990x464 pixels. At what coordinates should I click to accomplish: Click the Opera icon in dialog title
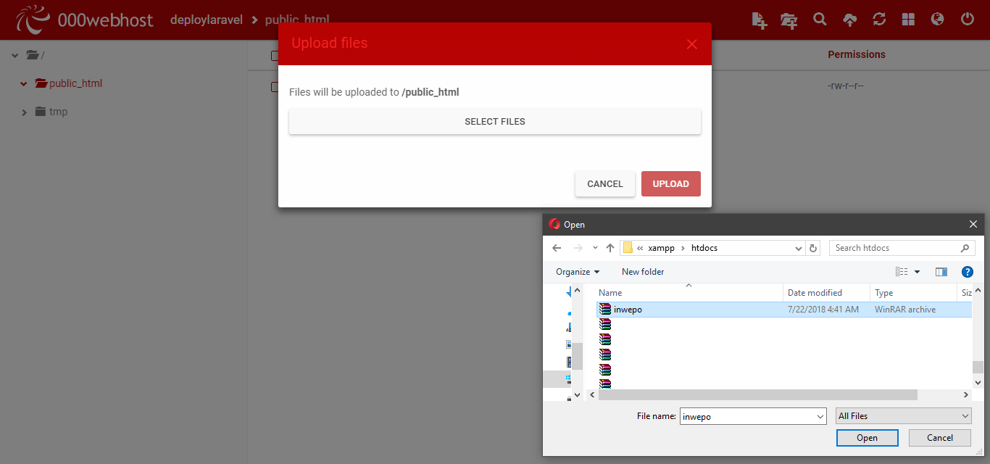click(555, 225)
